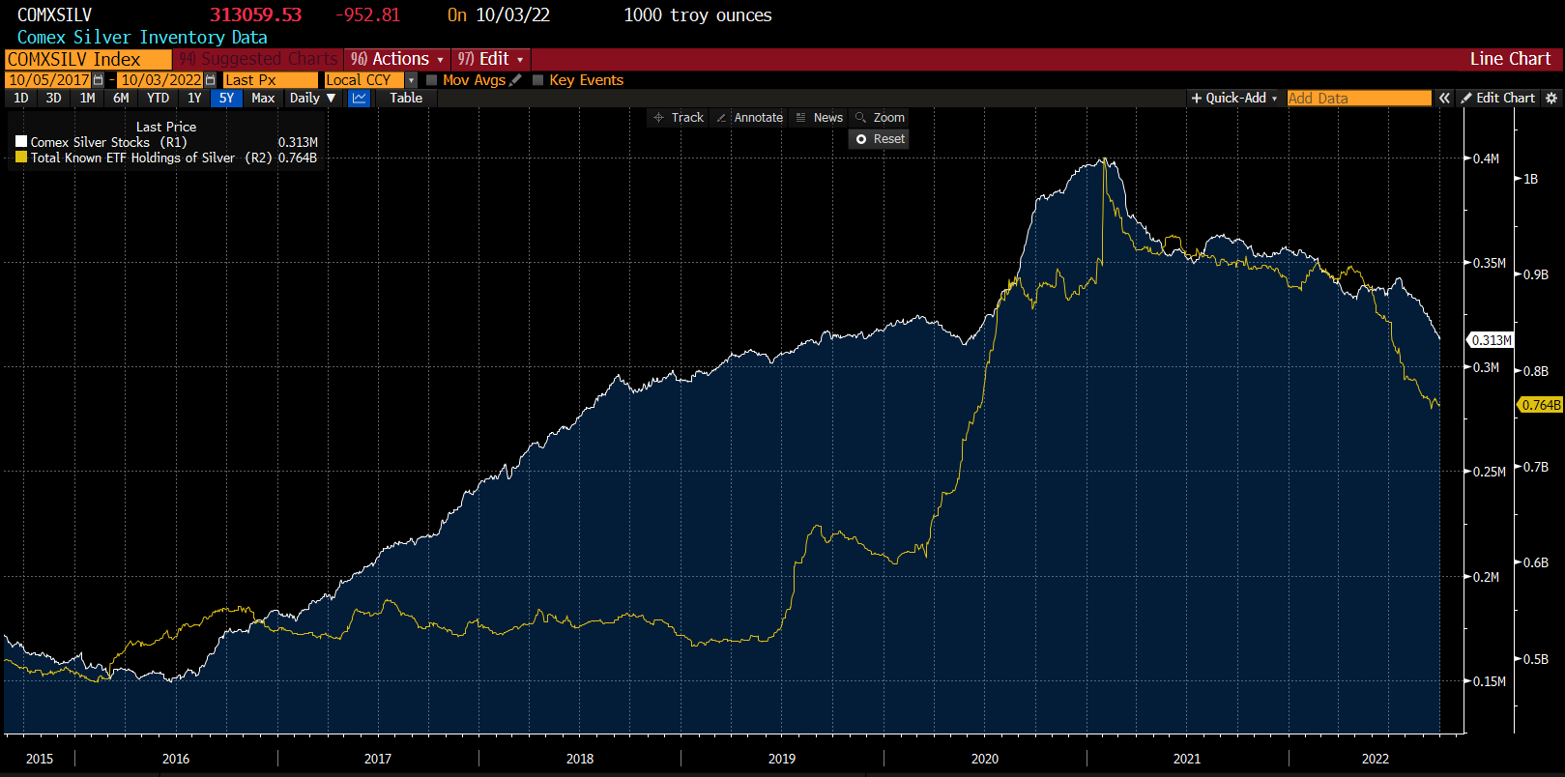The height and width of the screenshot is (777, 1565).
Task: Enable the Key Events checkbox
Action: [538, 80]
